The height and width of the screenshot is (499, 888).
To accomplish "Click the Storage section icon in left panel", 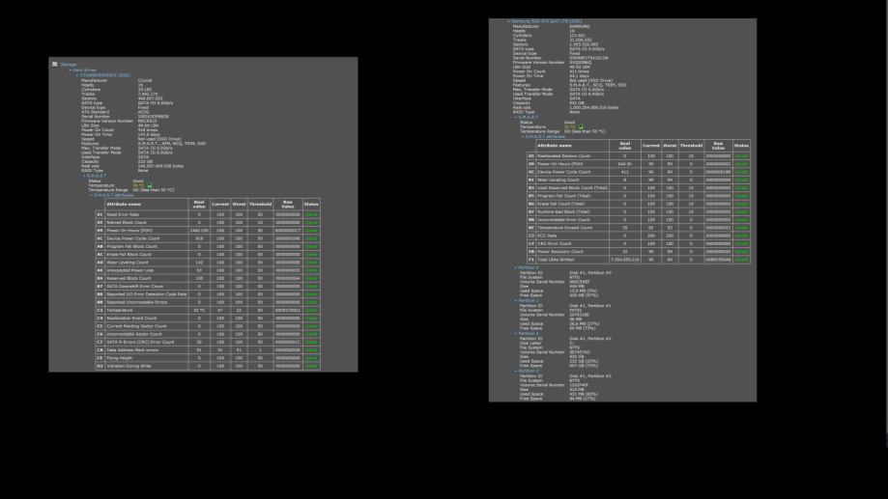I will coord(54,64).
